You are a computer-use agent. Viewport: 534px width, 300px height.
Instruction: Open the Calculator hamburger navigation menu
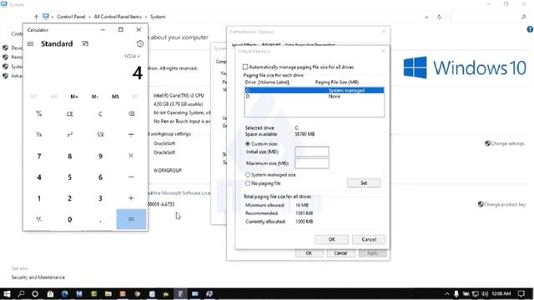[x=30, y=43]
